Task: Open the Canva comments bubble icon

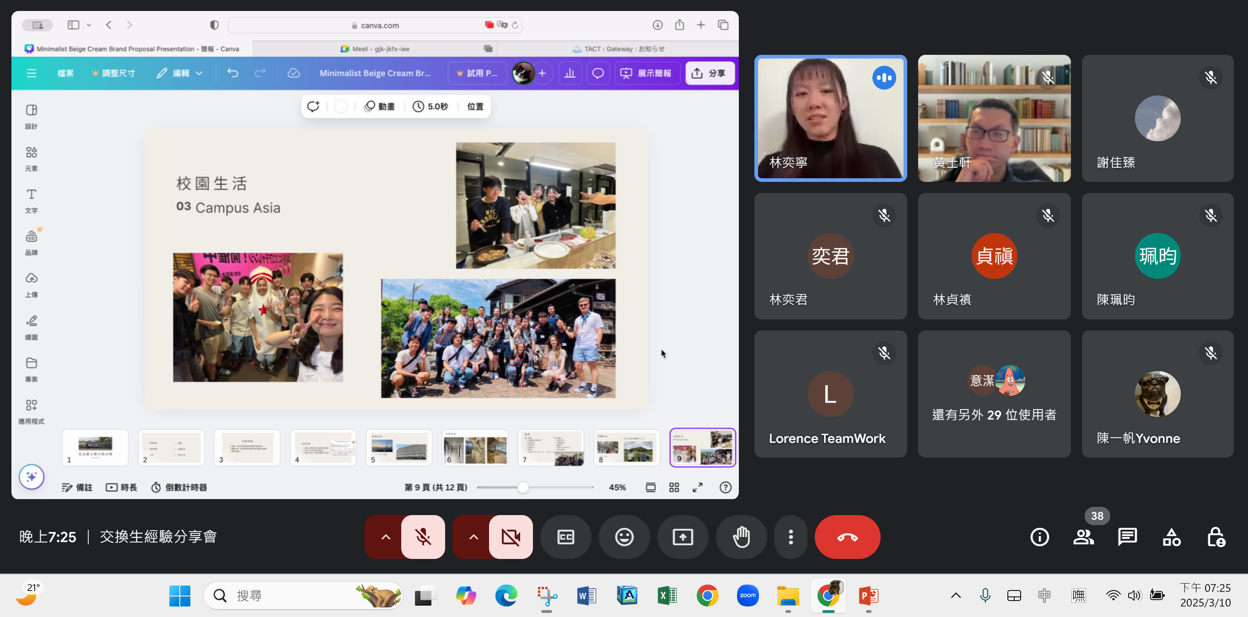Action: (598, 73)
